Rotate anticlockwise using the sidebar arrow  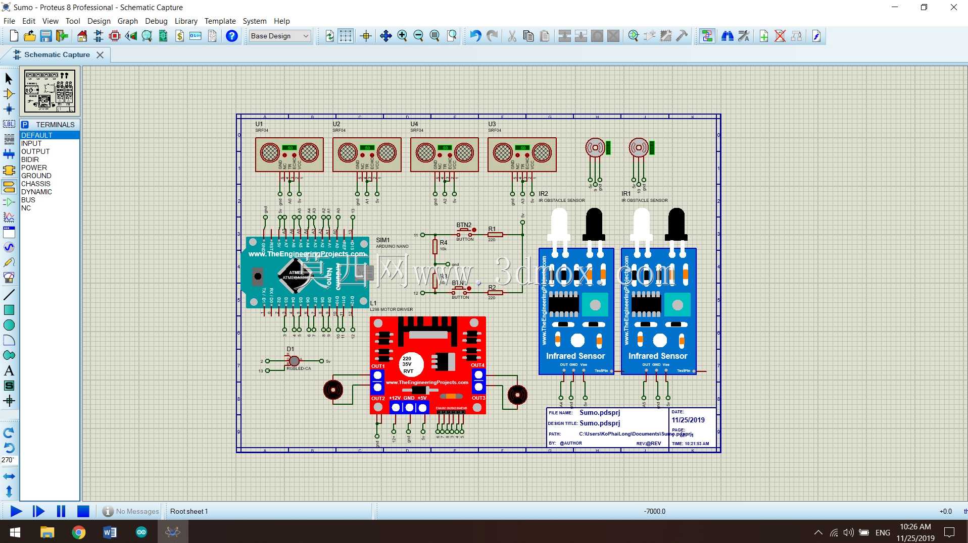tap(9, 448)
